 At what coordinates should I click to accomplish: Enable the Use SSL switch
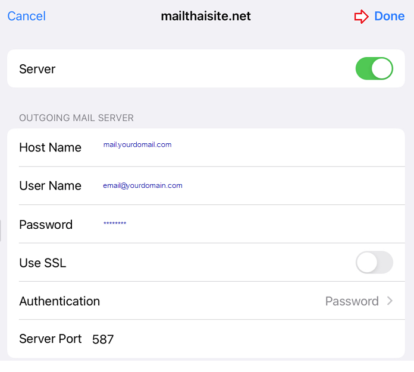click(x=374, y=262)
